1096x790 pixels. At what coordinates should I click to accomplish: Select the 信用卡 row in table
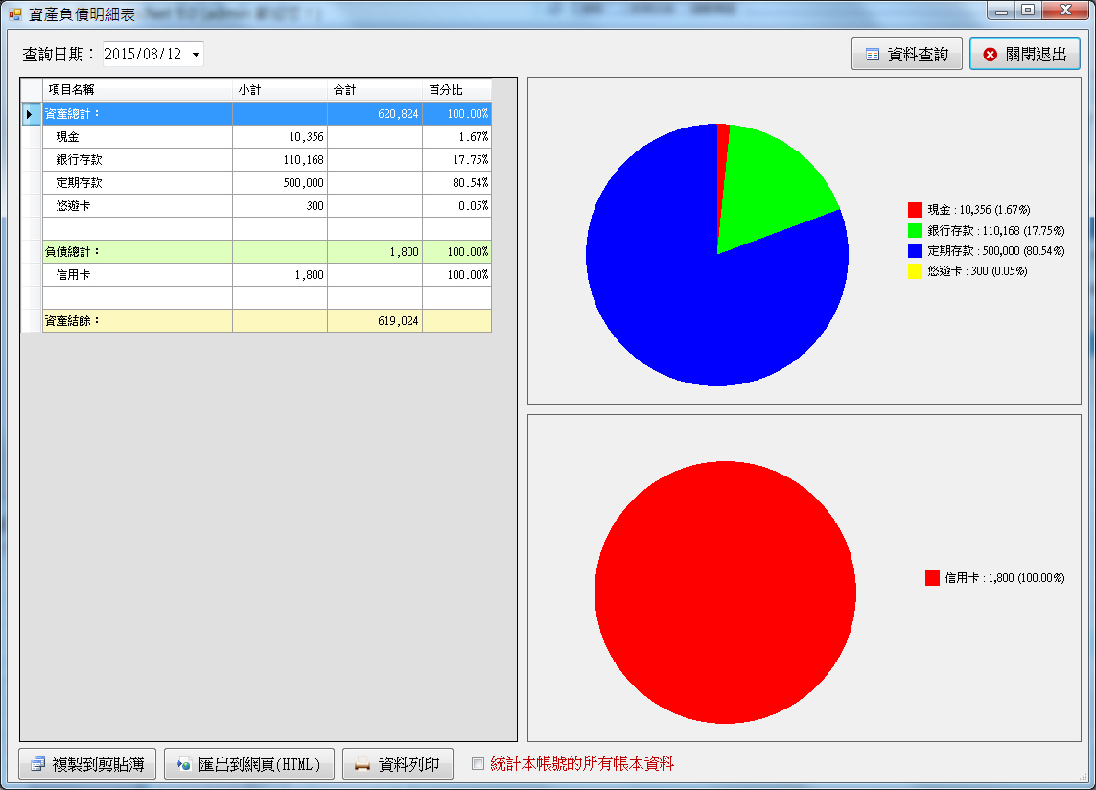pyautogui.click(x=137, y=275)
